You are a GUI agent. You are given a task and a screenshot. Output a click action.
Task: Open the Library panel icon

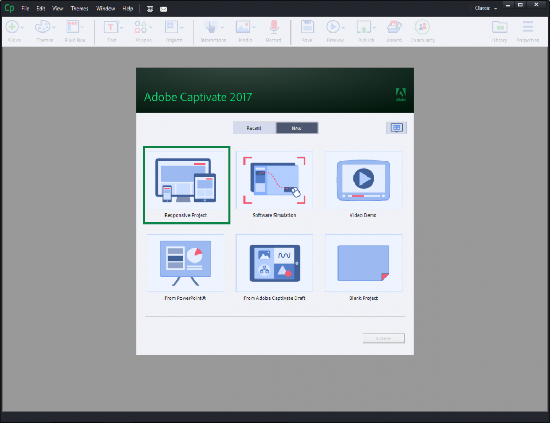click(x=499, y=27)
